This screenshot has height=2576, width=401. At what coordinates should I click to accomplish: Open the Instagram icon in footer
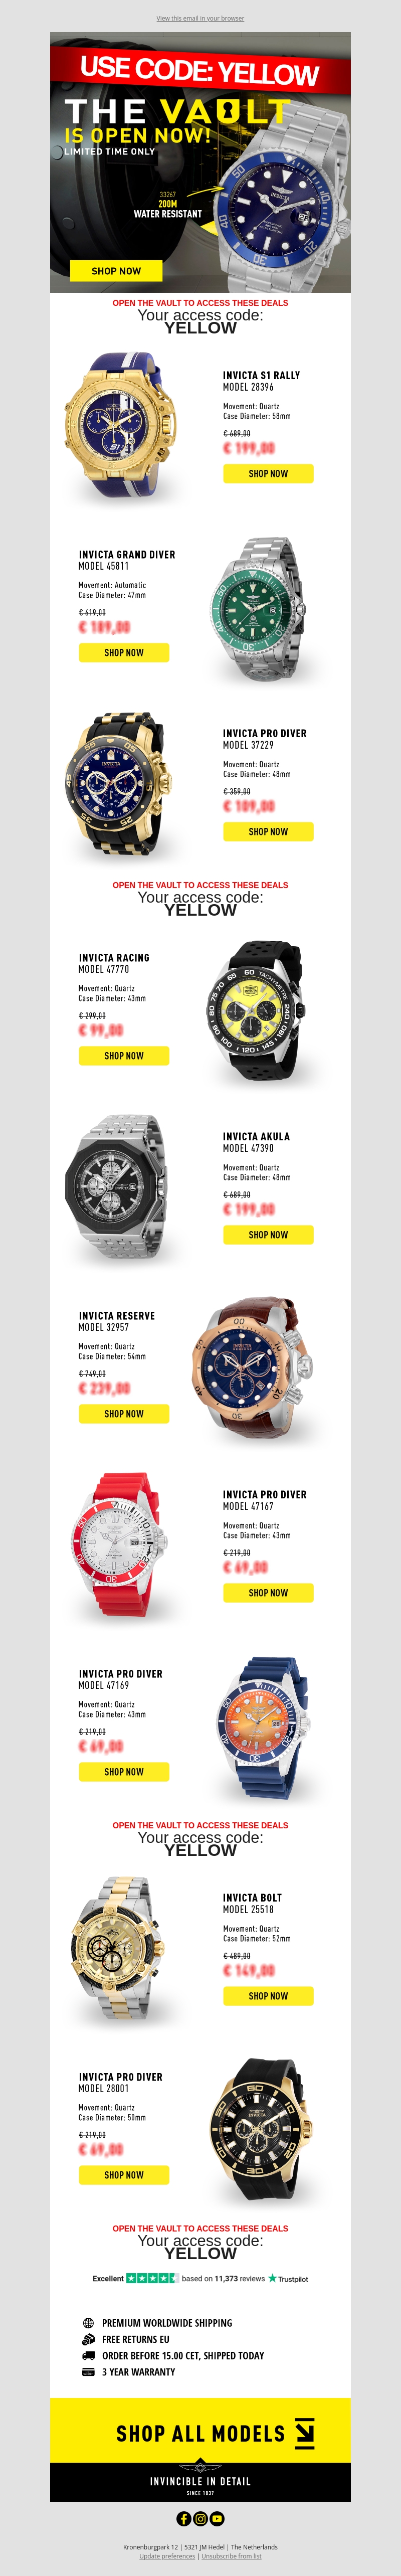[x=200, y=2518]
